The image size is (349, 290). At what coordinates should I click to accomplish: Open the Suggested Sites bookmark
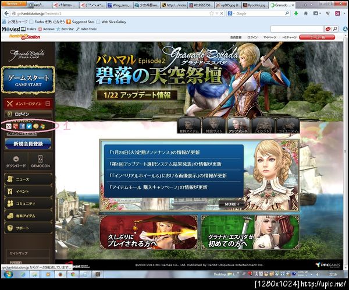pyautogui.click(x=80, y=22)
